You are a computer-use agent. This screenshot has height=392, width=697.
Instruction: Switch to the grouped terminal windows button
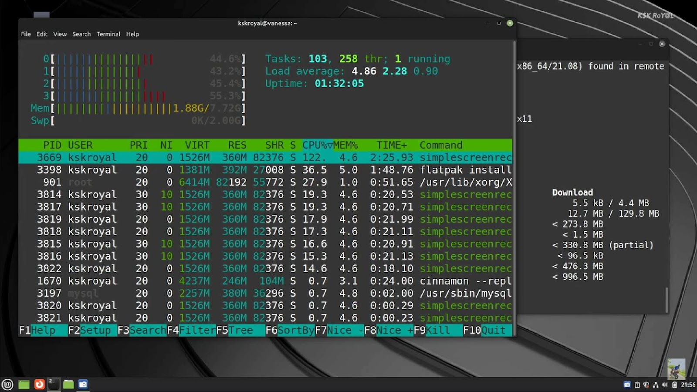54,384
